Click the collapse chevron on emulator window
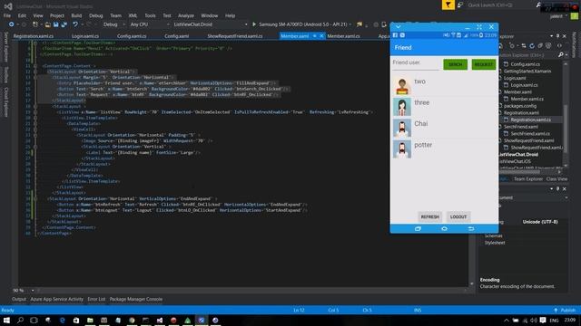The height and width of the screenshot is (326, 581). pos(398,27)
